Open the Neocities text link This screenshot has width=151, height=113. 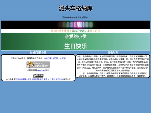(41, 70)
